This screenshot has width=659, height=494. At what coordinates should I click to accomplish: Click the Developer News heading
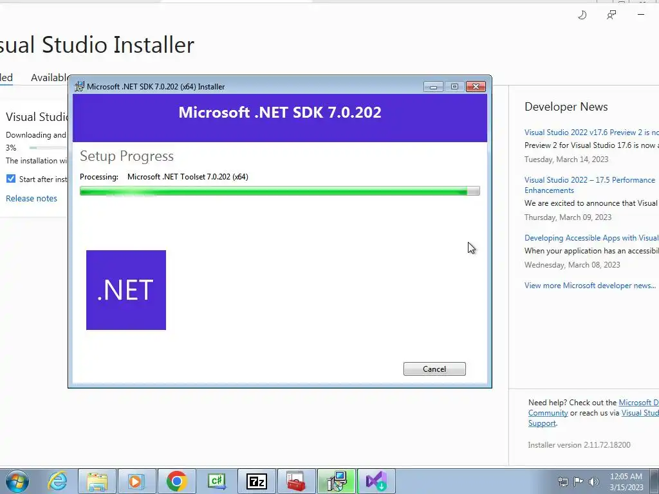coord(566,107)
